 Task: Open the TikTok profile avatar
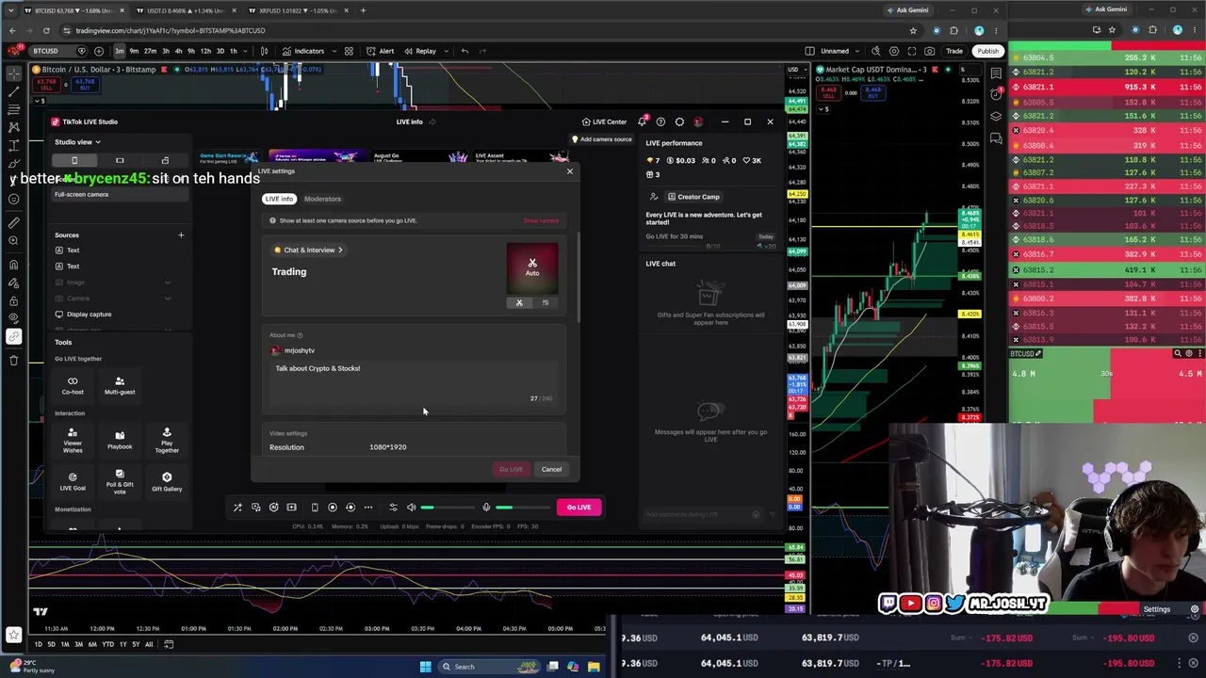tap(698, 121)
